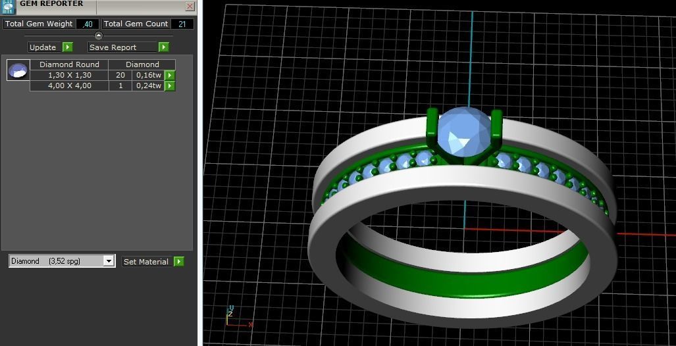Viewport: 676px width, 346px height.
Task: Select the round diamond gem thumbnail
Action: pyautogui.click(x=18, y=70)
